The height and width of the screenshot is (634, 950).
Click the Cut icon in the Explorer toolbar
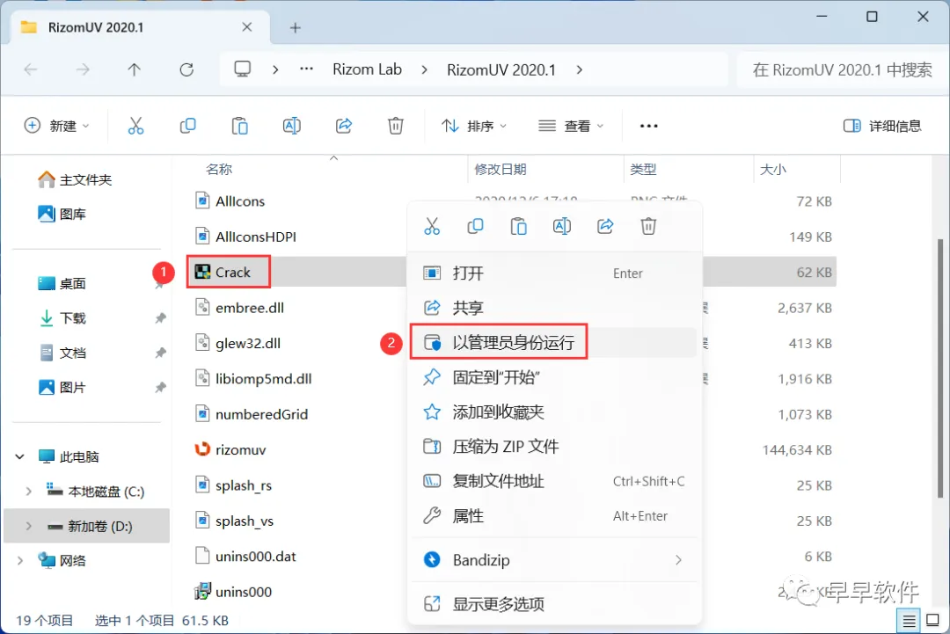tap(135, 126)
